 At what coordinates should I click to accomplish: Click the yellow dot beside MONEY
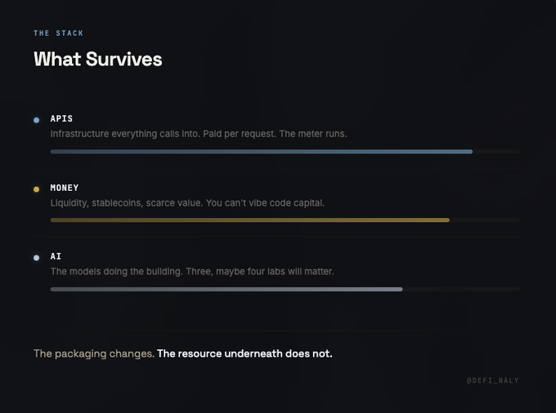coord(36,189)
